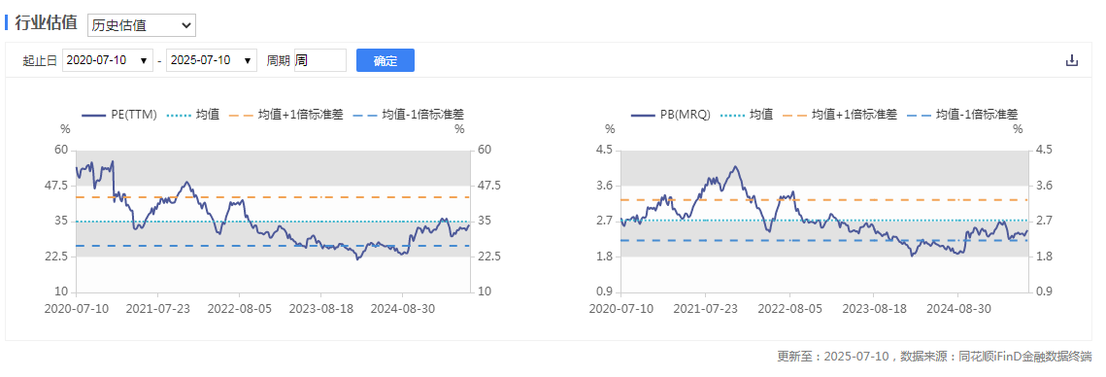1106x377 pixels.
Task: Toggle 均值-1倍标准差 legend in PB chart
Action: pos(964,114)
